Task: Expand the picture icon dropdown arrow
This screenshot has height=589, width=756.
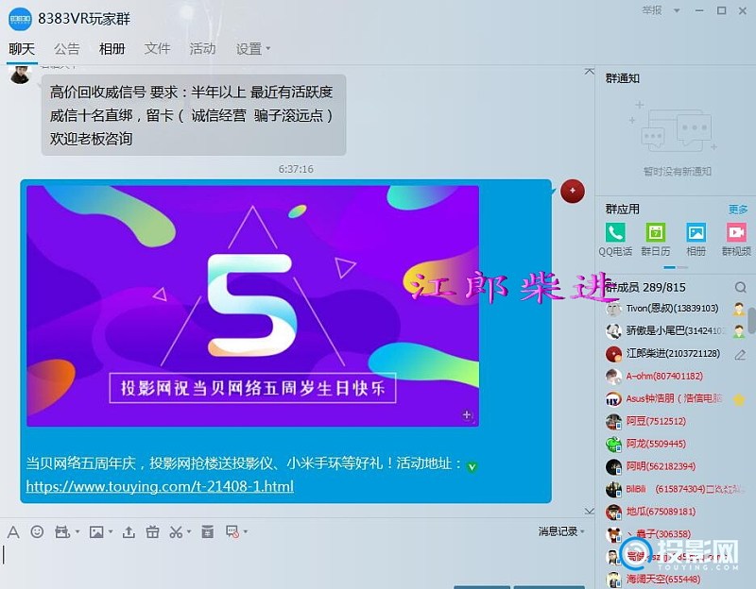Action: tap(111, 532)
